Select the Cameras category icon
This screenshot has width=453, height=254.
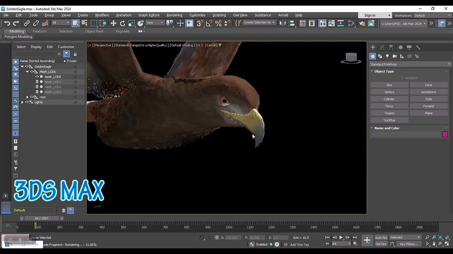pos(395,56)
